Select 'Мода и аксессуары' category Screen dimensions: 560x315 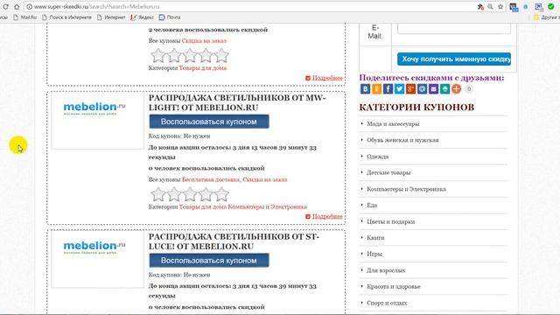[393, 124]
